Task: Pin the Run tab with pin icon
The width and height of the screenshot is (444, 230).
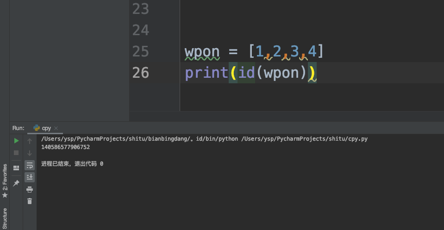Action: (x=16, y=183)
